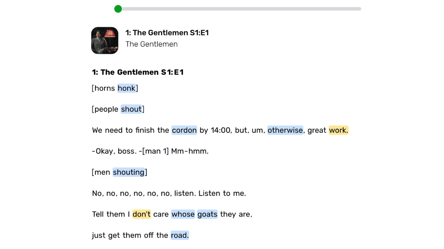Click the subtitle line "[horns honk]"
444x249 pixels.
[x=115, y=88]
